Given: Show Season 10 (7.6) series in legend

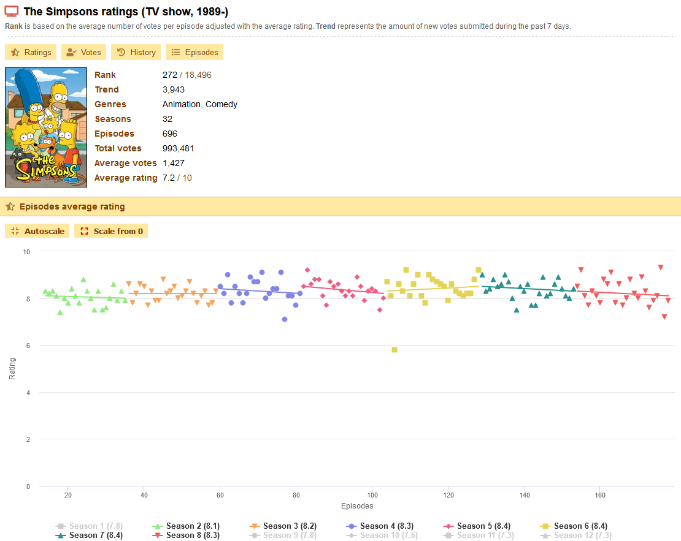Looking at the screenshot, I should pyautogui.click(x=382, y=535).
